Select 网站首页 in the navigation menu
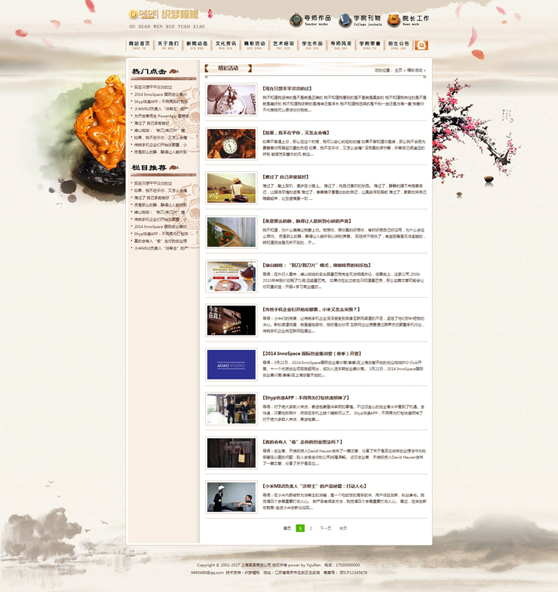 [x=139, y=45]
